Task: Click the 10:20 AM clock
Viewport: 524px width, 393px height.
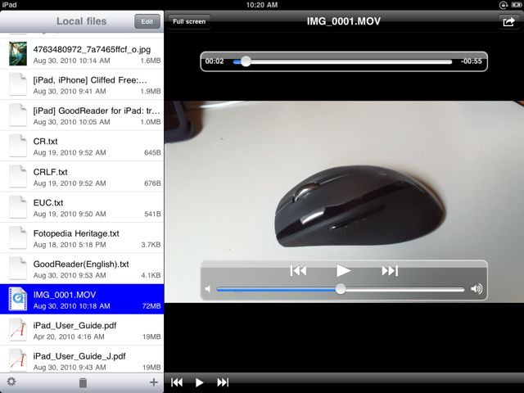Action: pyautogui.click(x=262, y=5)
